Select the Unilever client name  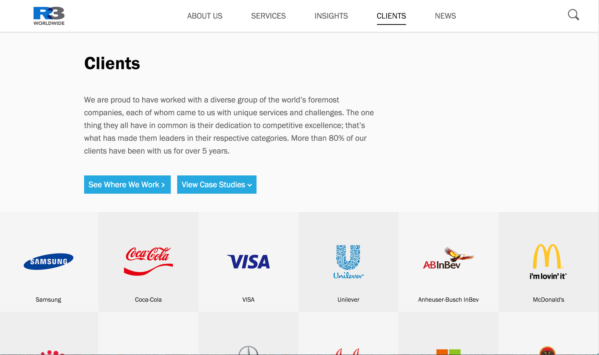(348, 299)
